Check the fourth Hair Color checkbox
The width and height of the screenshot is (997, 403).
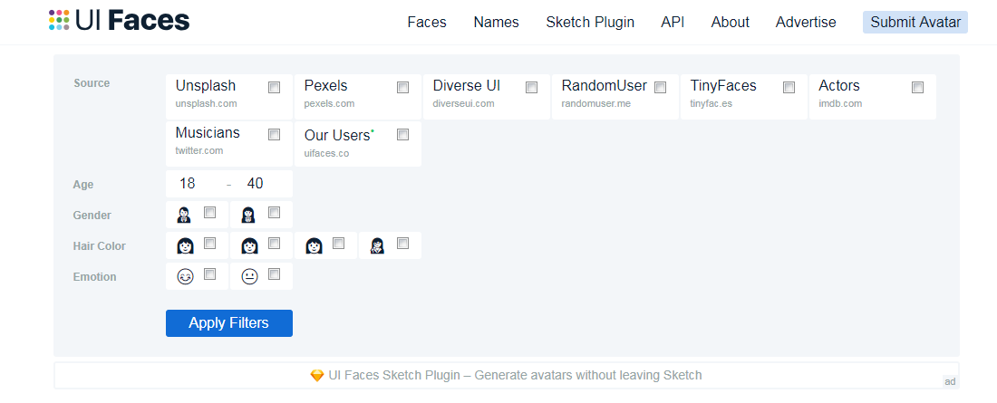point(402,244)
